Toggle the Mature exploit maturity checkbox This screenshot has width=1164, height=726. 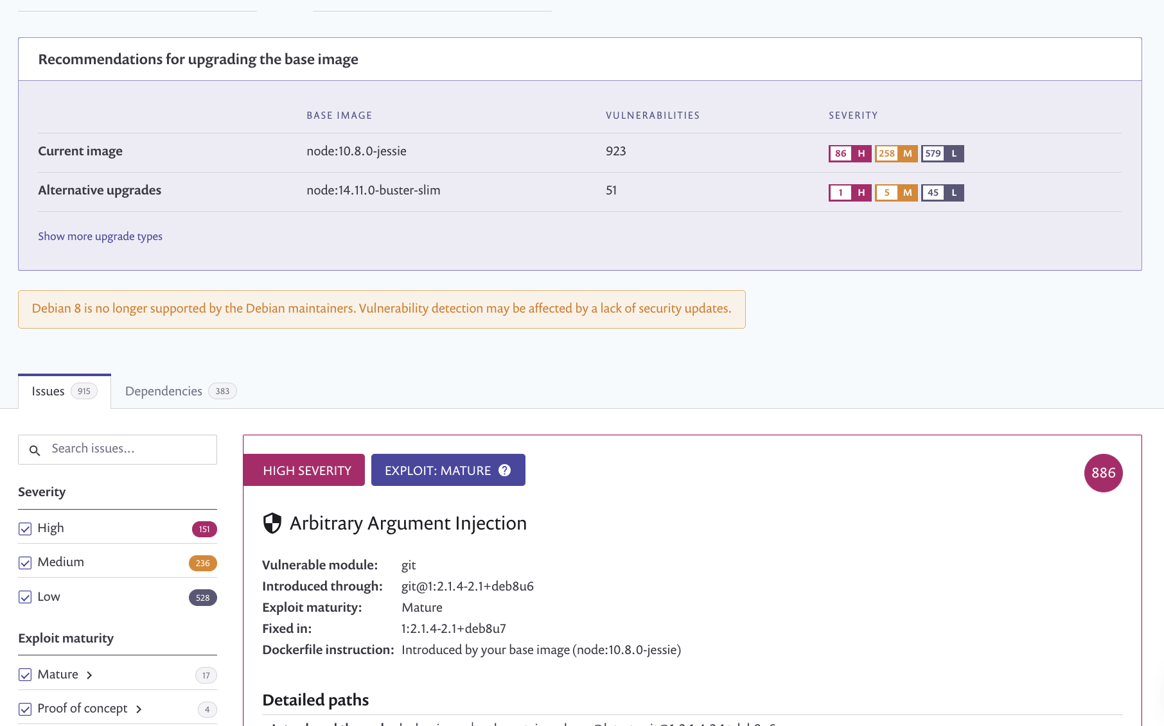(x=25, y=675)
